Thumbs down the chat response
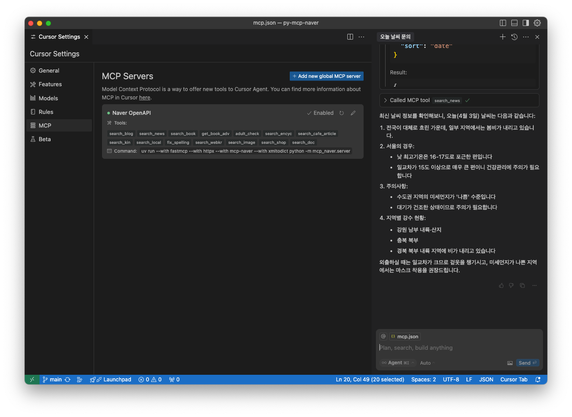 tap(511, 285)
